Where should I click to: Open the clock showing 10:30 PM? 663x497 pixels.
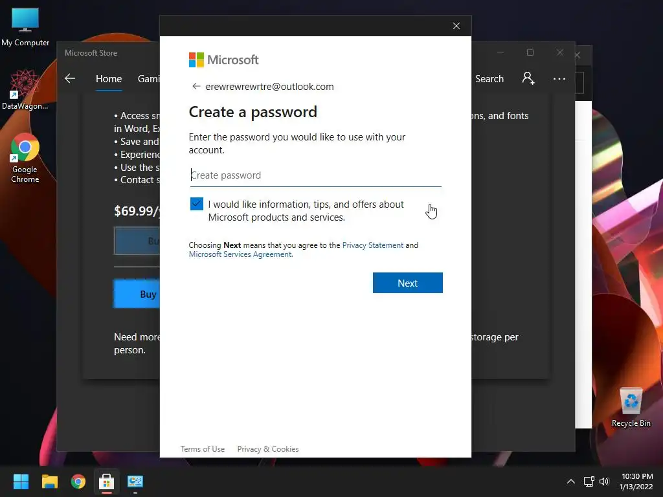(x=636, y=481)
